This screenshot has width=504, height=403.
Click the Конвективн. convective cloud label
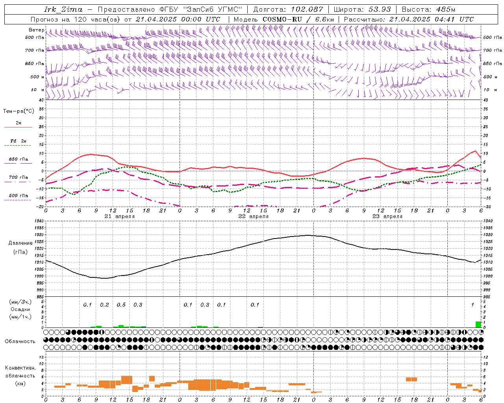pos(20,368)
